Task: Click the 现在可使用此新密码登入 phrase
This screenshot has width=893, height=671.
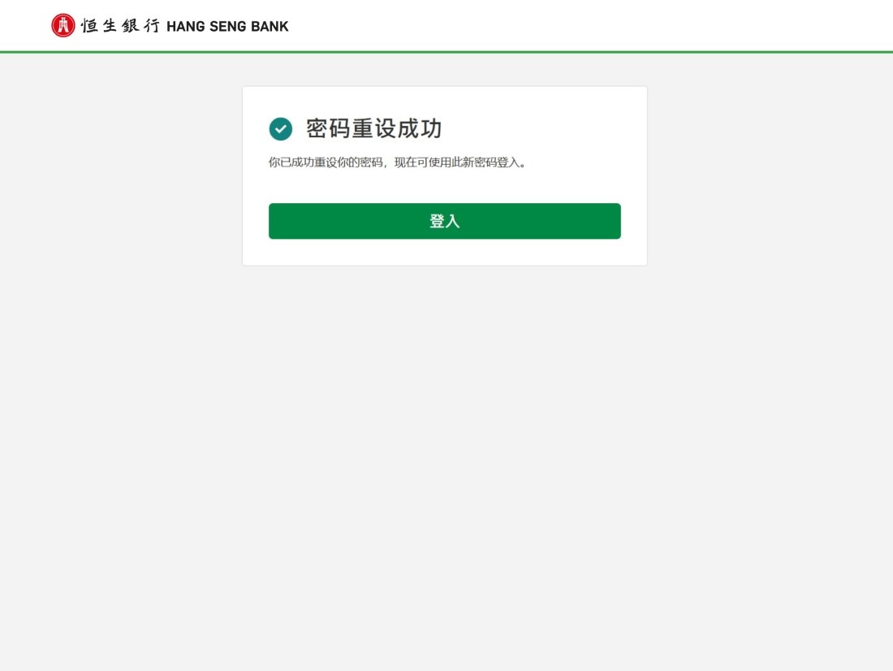Action: (x=457, y=162)
